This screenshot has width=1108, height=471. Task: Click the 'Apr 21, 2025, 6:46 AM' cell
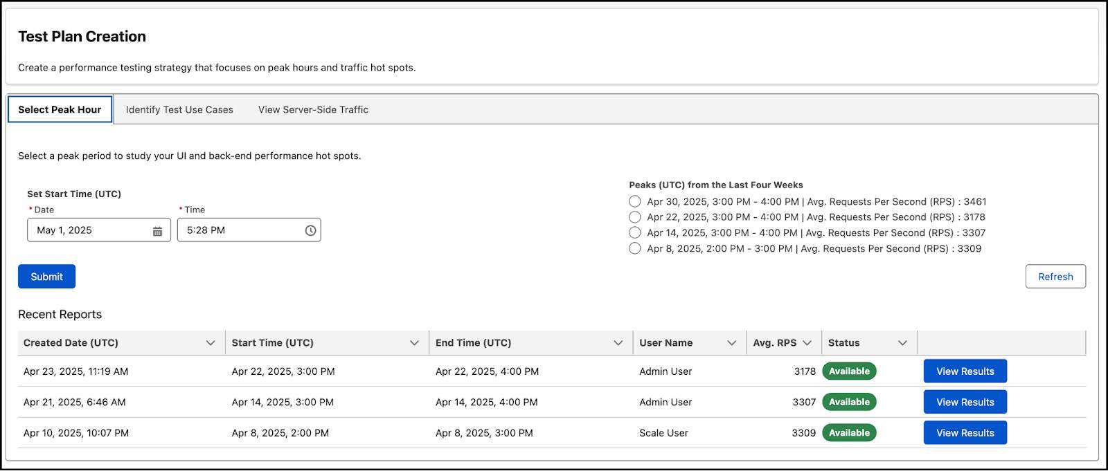click(x=75, y=402)
